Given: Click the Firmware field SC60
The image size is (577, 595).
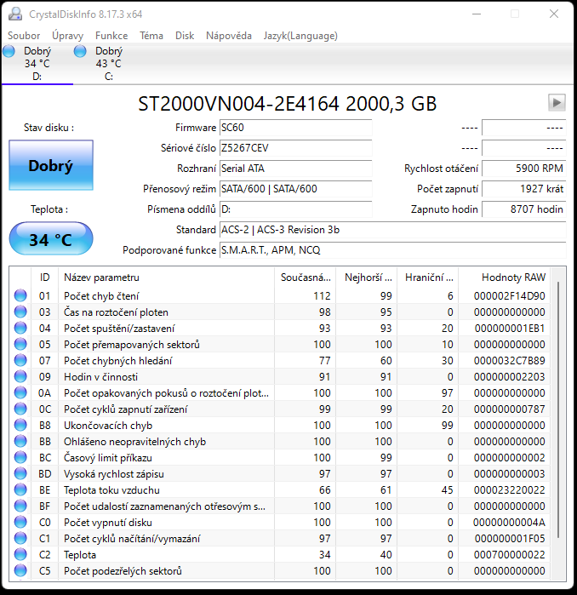Looking at the screenshot, I should pos(294,128).
